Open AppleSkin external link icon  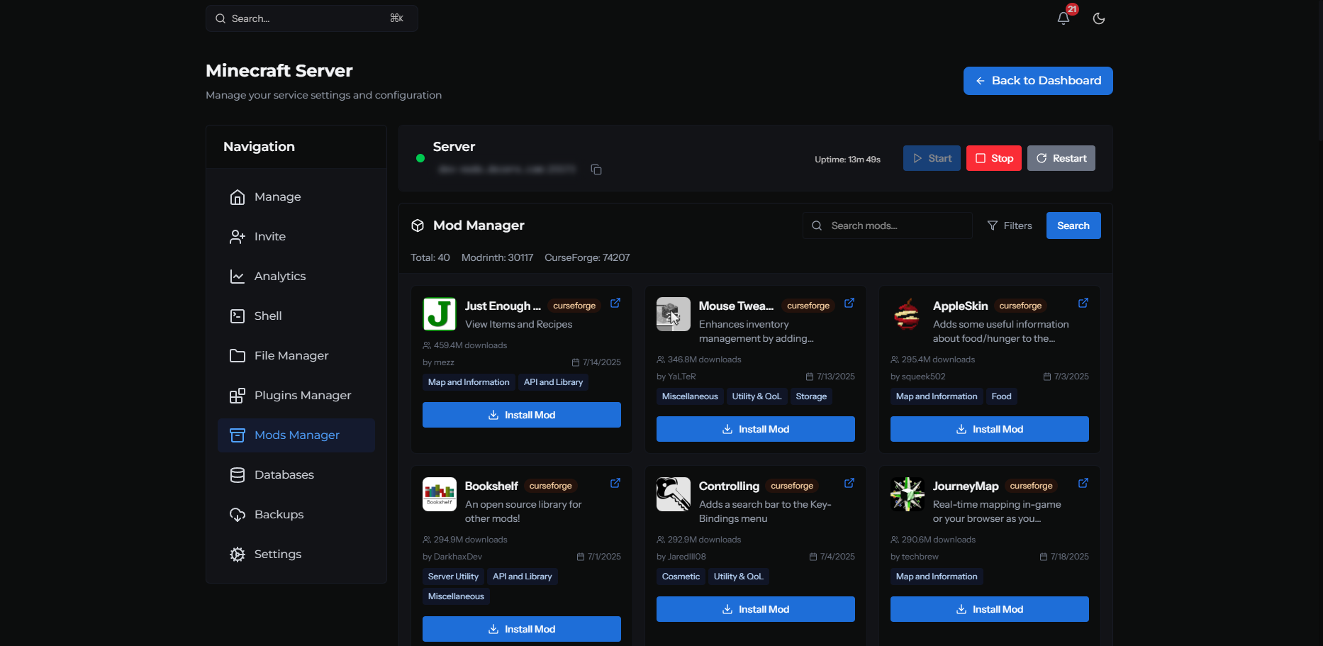[1083, 303]
